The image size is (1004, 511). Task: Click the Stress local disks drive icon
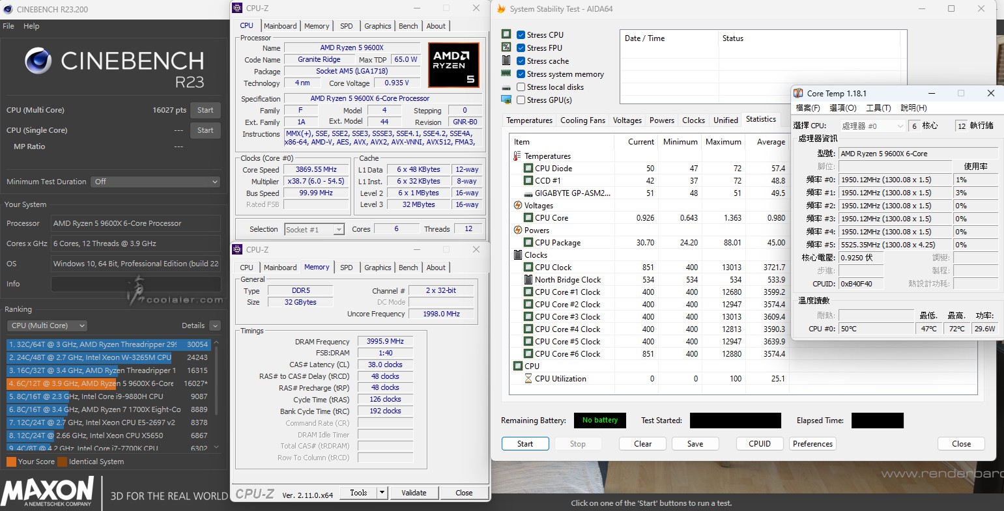506,87
